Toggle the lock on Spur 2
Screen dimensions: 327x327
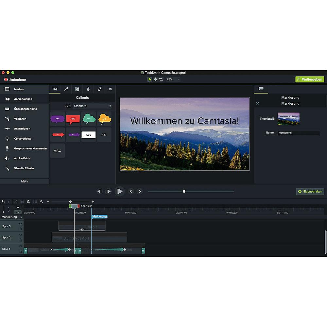pyautogui.click(x=20, y=240)
